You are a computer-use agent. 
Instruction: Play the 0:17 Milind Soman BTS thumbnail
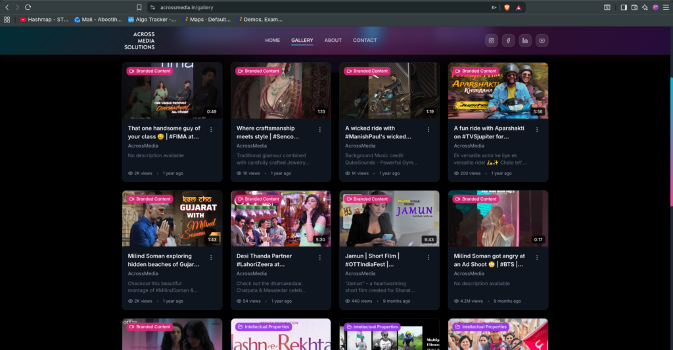click(x=498, y=219)
